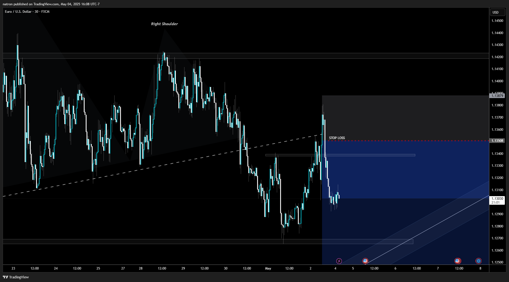Open the USD currency selector
The image size is (509, 282).
pyautogui.click(x=497, y=12)
